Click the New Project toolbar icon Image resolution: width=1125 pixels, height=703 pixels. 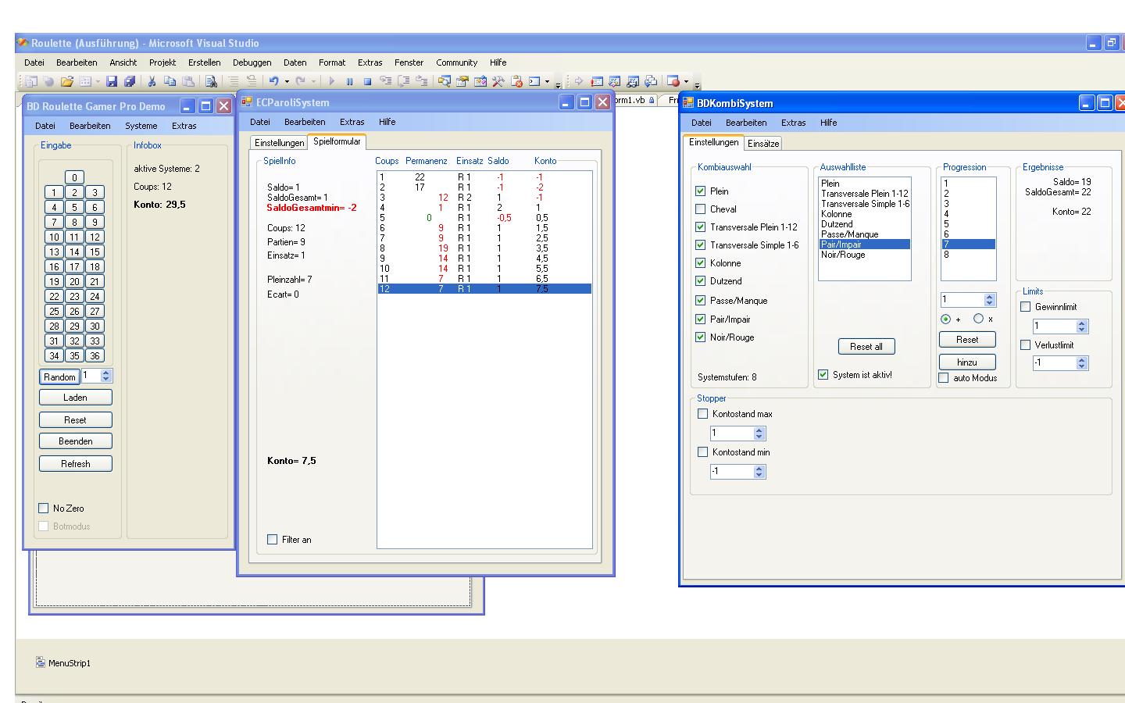click(31, 81)
